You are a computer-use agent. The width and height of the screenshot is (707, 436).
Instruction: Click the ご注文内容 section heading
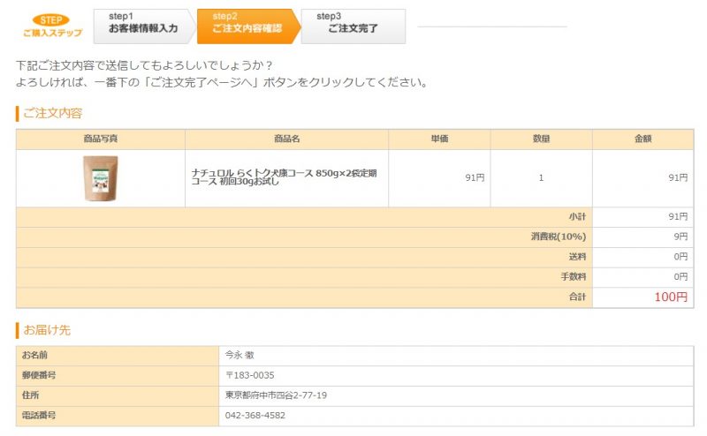[x=53, y=113]
